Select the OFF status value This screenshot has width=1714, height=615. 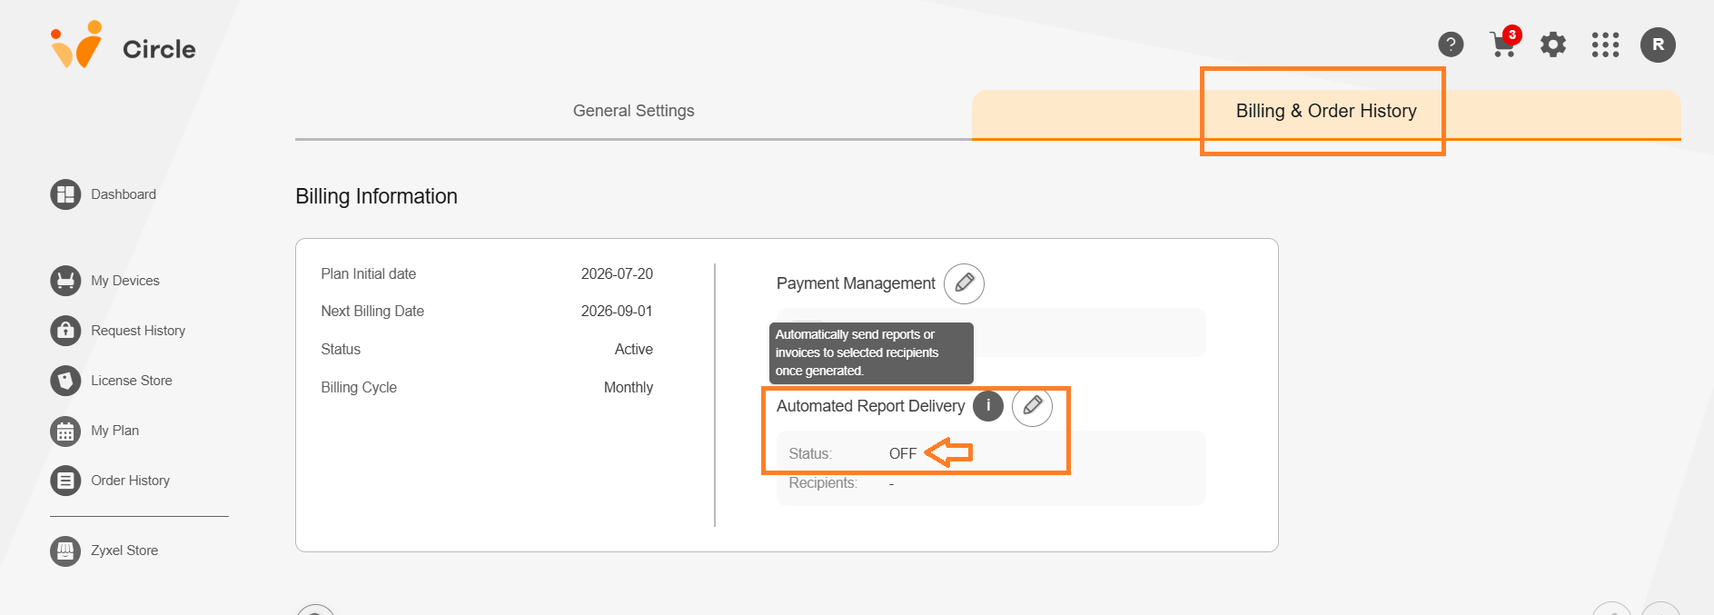(903, 453)
